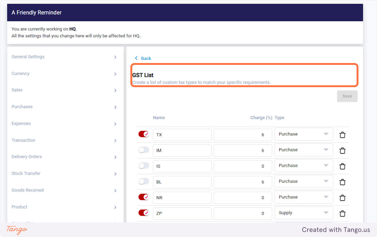The width and height of the screenshot is (377, 237).
Task: Disable the NR tax toggle
Action: pyautogui.click(x=144, y=197)
